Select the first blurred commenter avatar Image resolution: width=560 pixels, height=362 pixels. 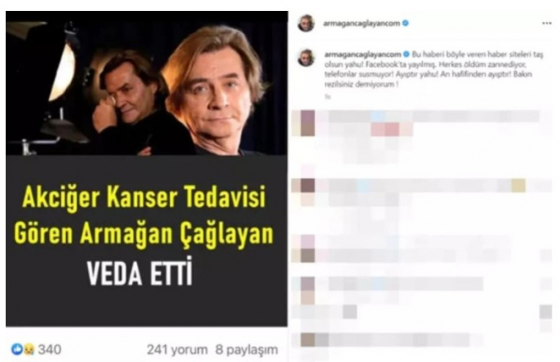tap(308, 123)
